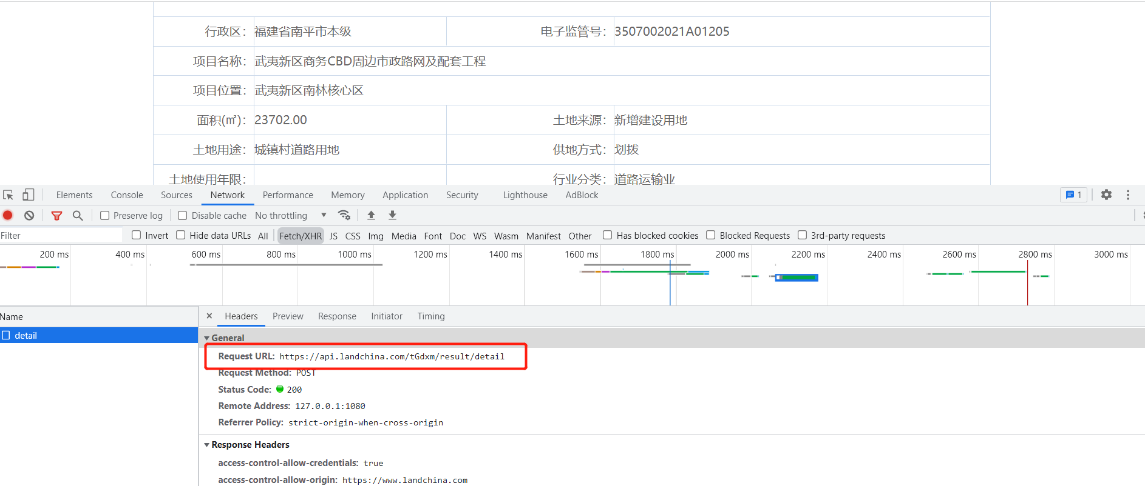Image resolution: width=1145 pixels, height=486 pixels.
Task: Enable the Preserve log checkbox
Action: coord(104,215)
